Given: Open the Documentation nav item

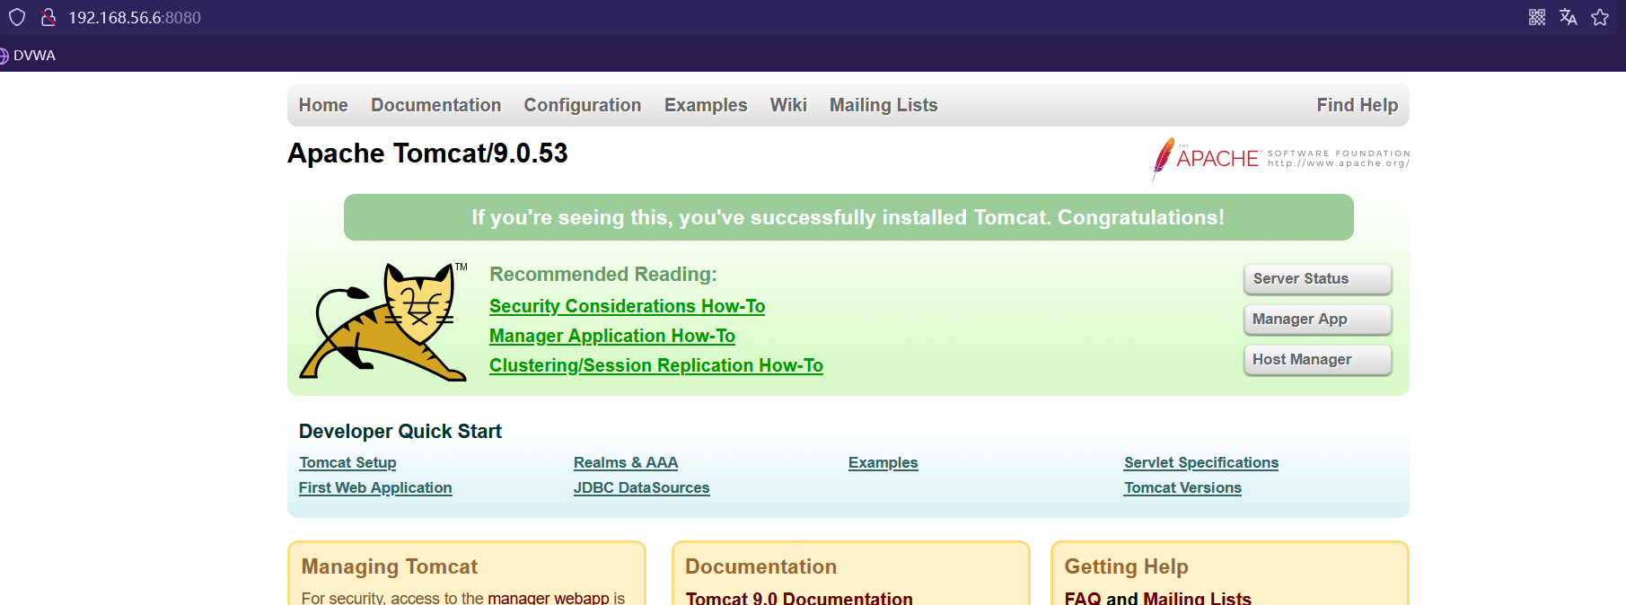Looking at the screenshot, I should (435, 105).
